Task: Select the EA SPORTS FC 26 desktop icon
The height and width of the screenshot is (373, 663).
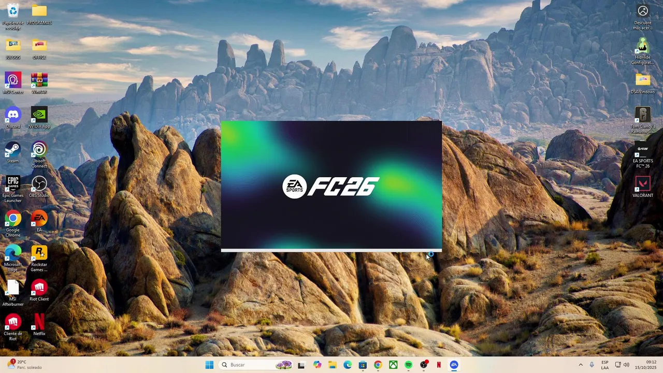Action: pos(643,155)
